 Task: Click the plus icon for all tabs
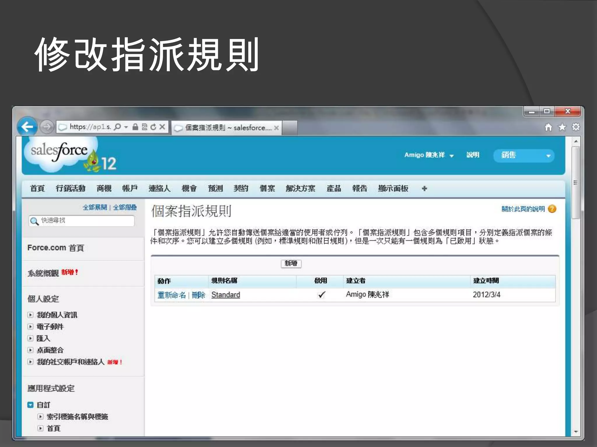point(424,189)
